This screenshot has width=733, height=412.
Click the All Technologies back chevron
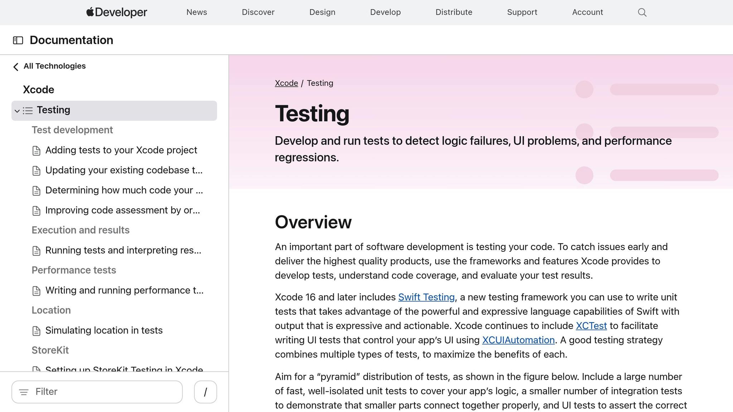[16, 67]
